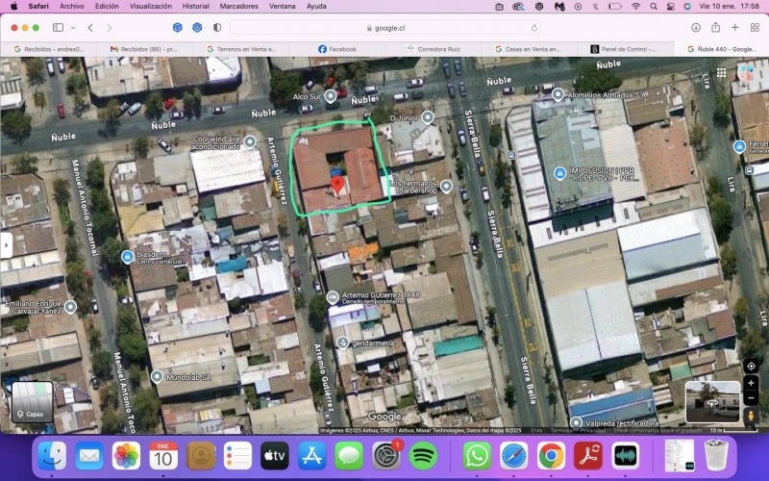769x481 pixels.
Task: Reload the current page
Action: [x=534, y=28]
